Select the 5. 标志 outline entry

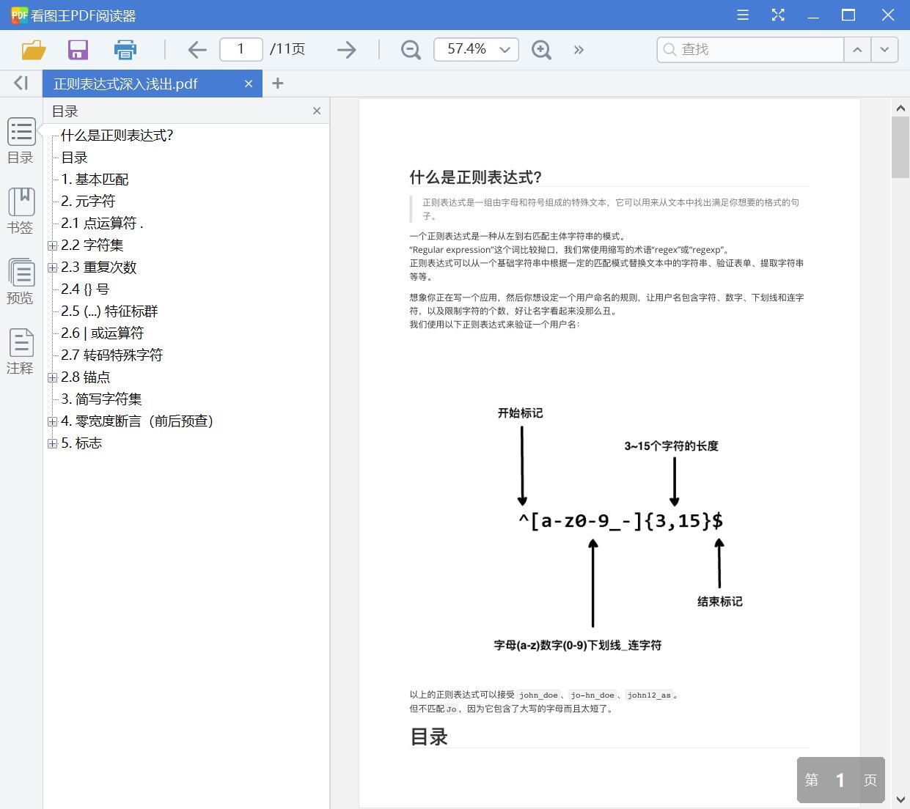pos(81,443)
